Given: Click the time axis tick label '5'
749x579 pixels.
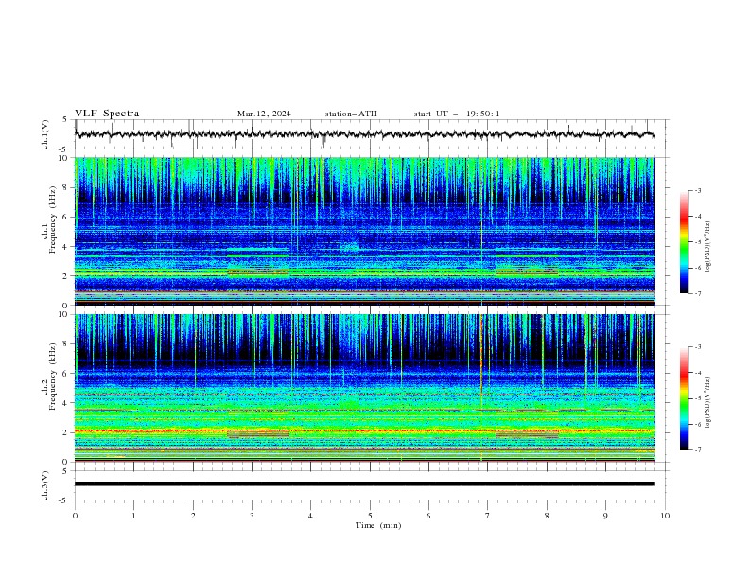Looking at the screenshot, I should point(370,516).
